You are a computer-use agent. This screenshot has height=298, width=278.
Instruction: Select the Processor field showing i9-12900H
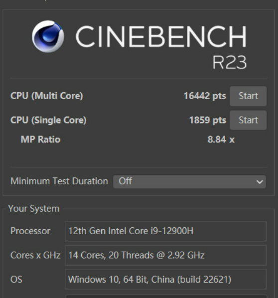point(166,231)
